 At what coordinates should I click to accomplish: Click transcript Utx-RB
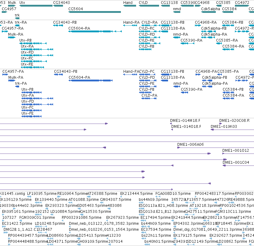(x=33, y=43)
